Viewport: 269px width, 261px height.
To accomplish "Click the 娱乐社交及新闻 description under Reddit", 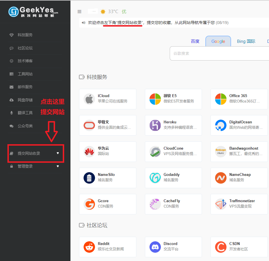I will point(111,249).
